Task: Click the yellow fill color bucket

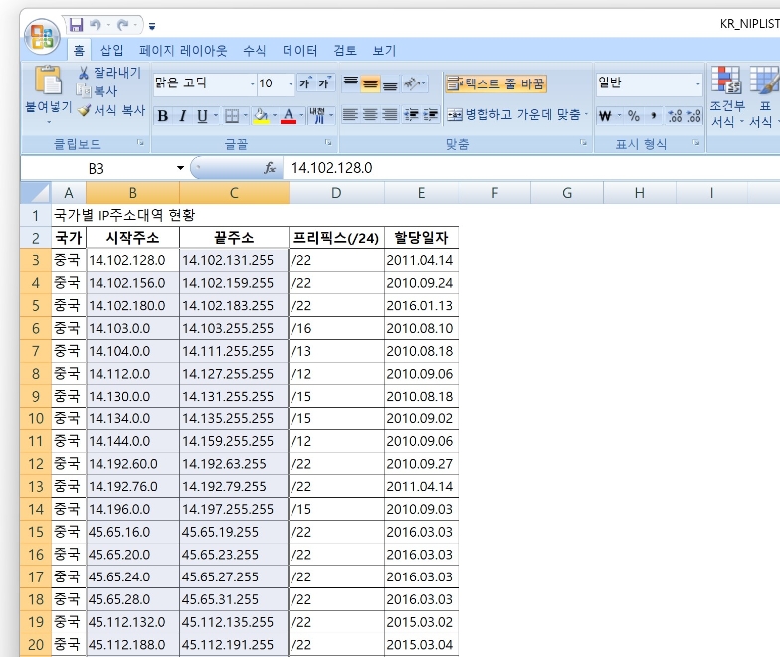Action: 261,116
